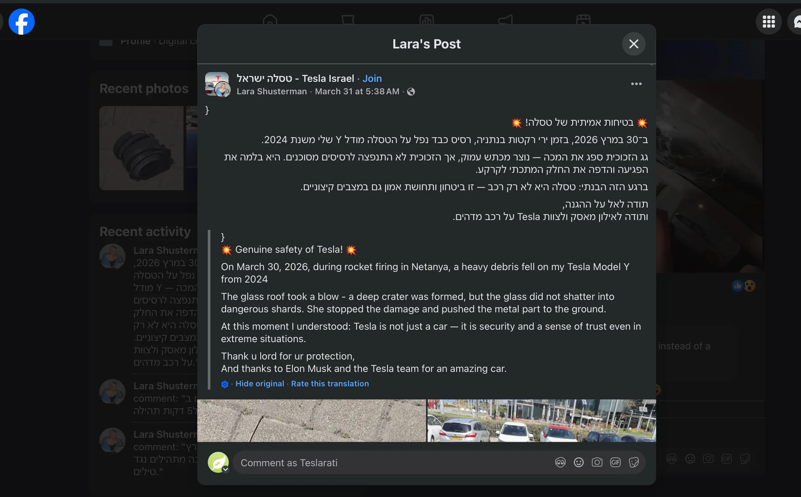Open the grid menu icon
This screenshot has height=497, width=801.
[769, 22]
